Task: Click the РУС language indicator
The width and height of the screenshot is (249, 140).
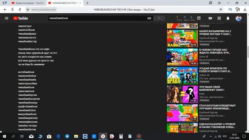Action: click(x=225, y=136)
